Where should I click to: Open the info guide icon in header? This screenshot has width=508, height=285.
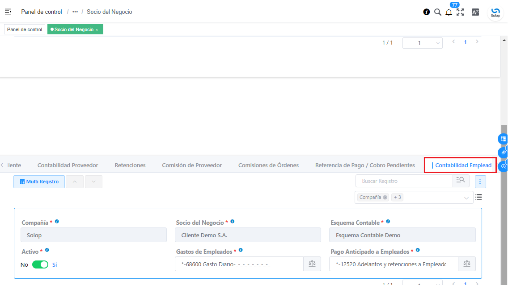426,12
